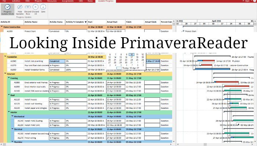Click the sort arrow on Activity % Complete
This screenshot has width=257, height=146.
pyautogui.click(x=86, y=22)
